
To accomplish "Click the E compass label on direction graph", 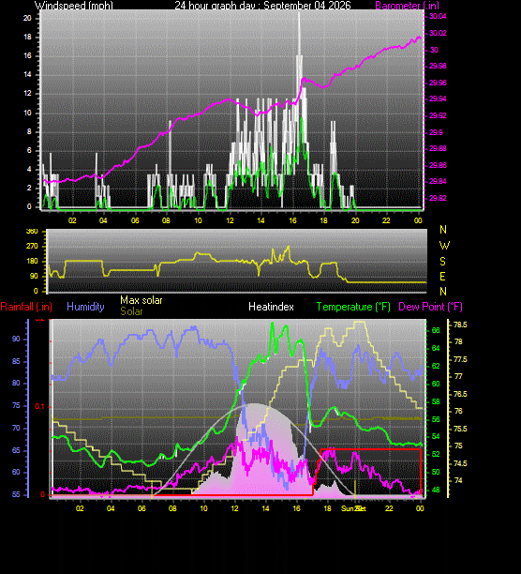I will point(442,277).
